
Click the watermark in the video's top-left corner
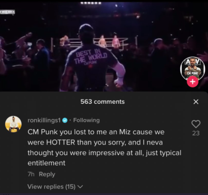coord(7,12)
